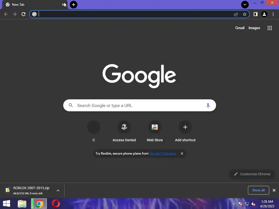Expand download options chevron for ROBLOX zip

(58, 190)
